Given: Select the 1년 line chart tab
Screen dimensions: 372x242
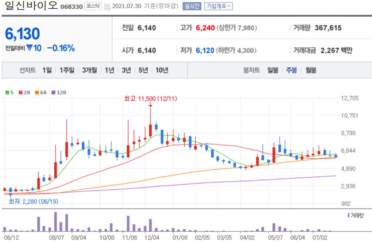Looking at the screenshot, I should pos(110,70).
